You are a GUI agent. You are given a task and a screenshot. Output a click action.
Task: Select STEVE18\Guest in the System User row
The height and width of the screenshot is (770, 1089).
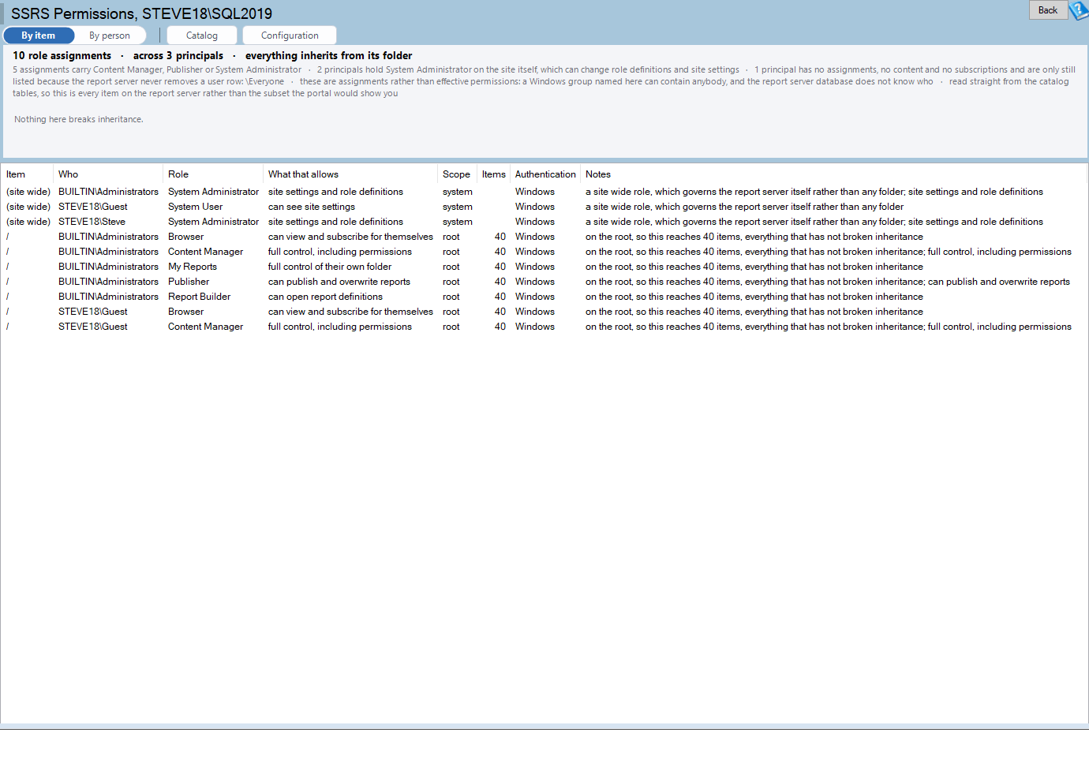click(x=92, y=207)
